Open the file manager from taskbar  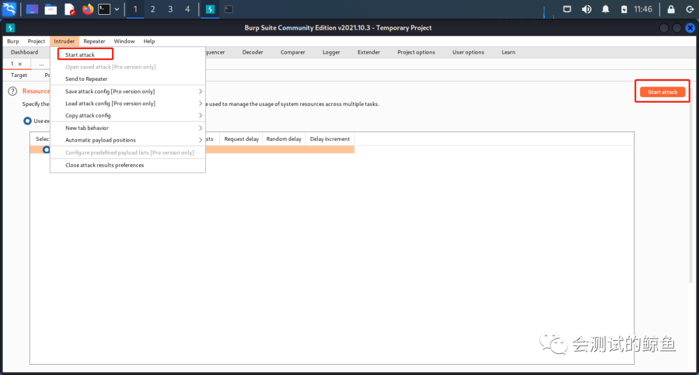click(x=51, y=9)
